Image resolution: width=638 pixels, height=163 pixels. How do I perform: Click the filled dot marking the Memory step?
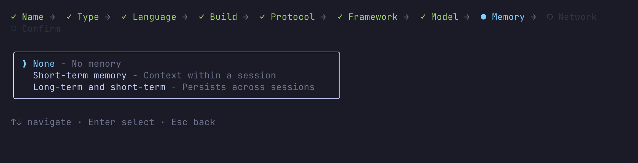click(484, 17)
